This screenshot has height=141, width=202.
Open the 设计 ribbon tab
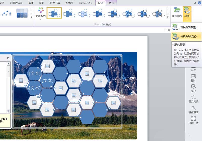(100, 3)
